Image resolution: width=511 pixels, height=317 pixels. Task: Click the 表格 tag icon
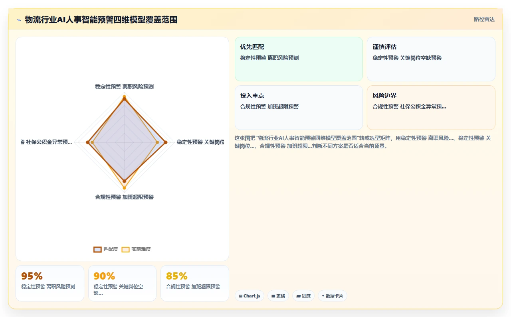pyautogui.click(x=273, y=296)
